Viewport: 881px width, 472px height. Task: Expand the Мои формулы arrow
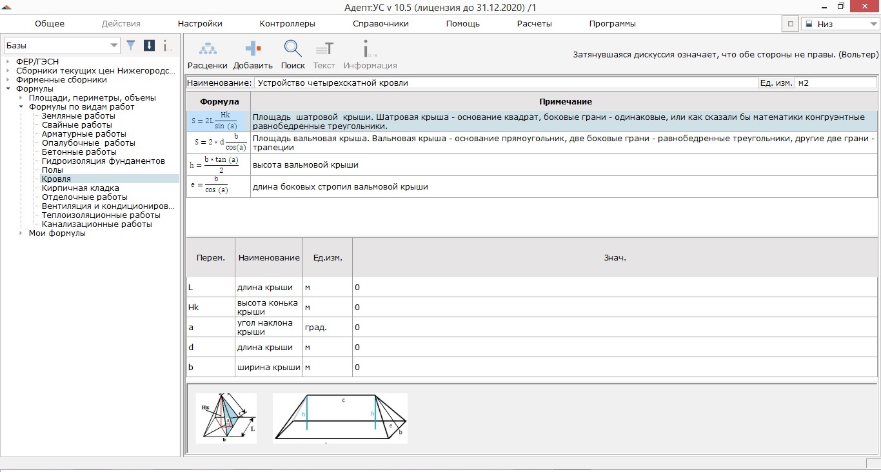[21, 233]
